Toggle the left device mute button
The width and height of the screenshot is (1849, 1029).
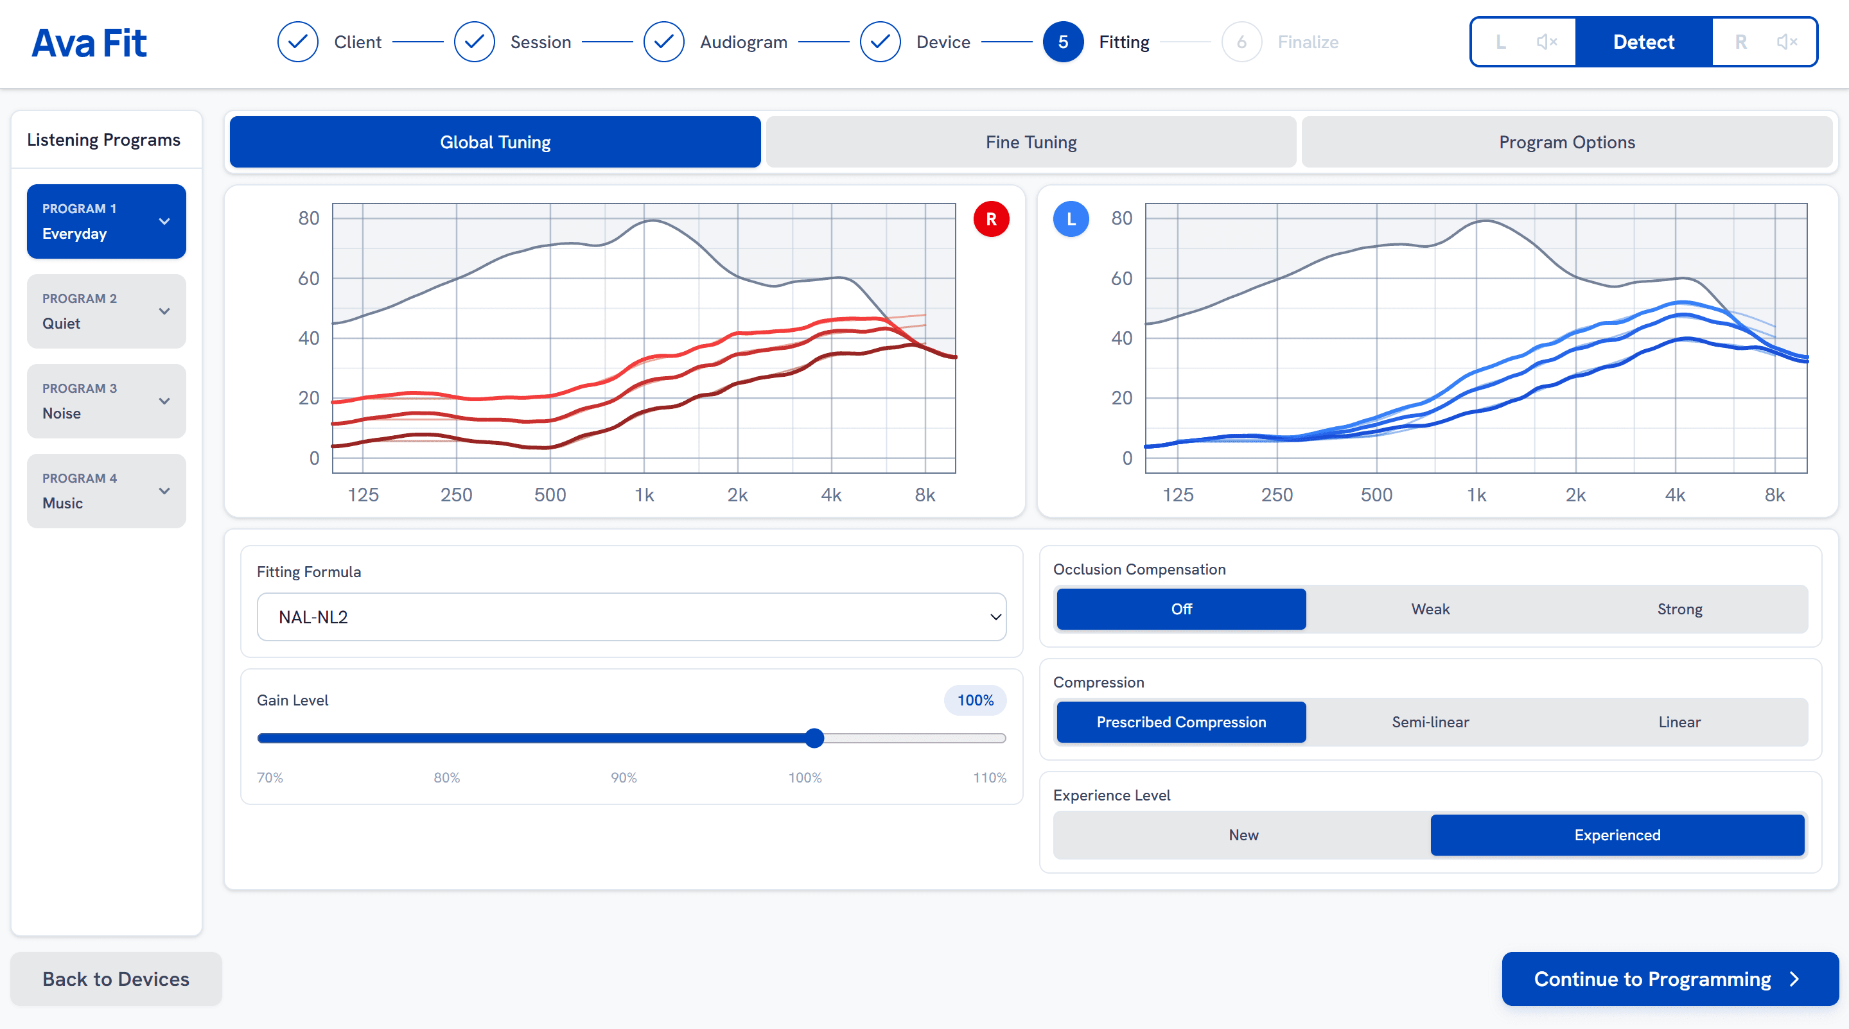1547,42
